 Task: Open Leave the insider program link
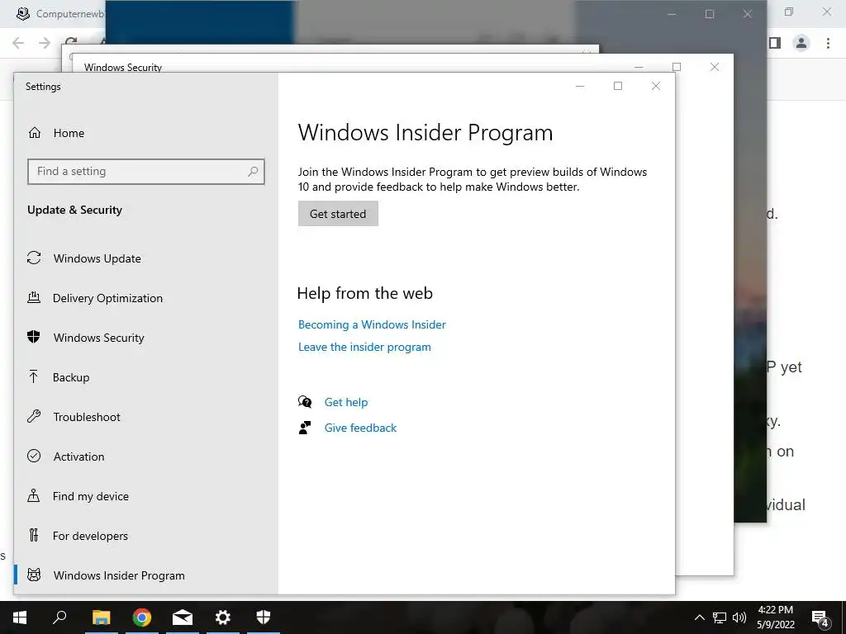click(364, 347)
